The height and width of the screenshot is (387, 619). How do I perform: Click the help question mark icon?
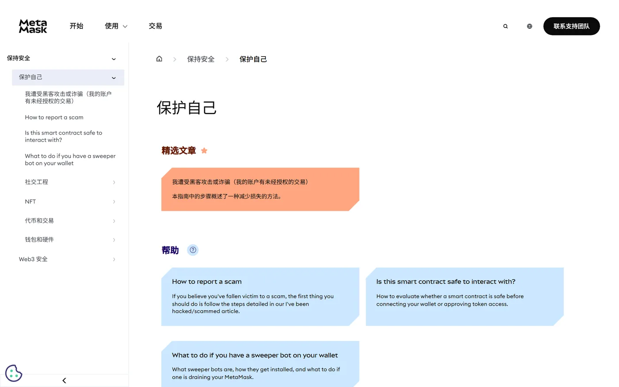click(x=193, y=250)
